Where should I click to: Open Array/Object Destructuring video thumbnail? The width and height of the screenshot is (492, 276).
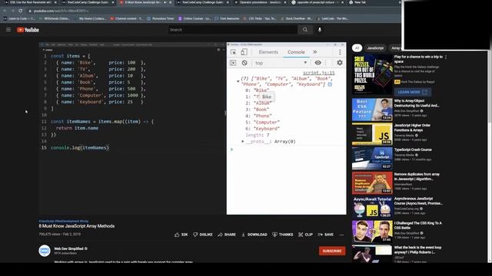(372, 110)
